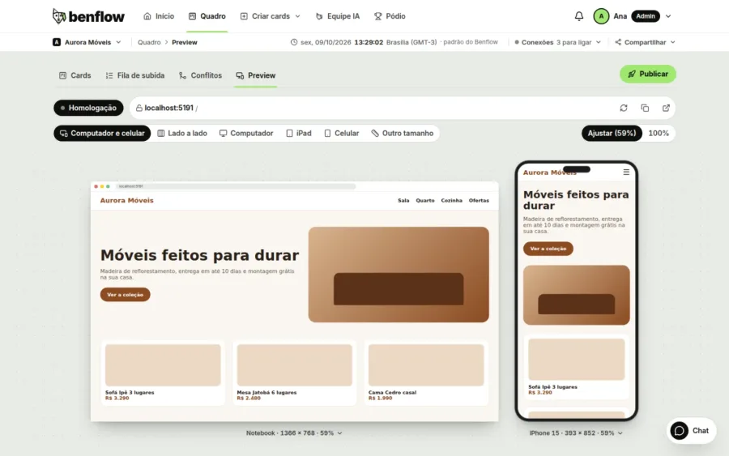
Task: Click the lock icon beside localhost
Action: [x=139, y=108]
